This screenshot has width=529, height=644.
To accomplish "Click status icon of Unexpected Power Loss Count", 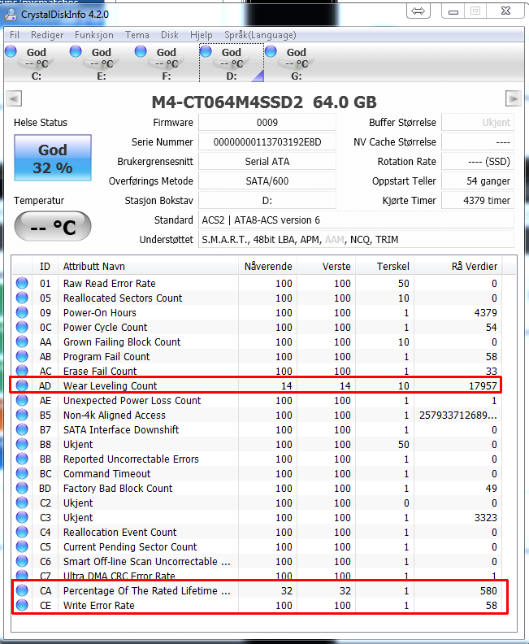I will pyautogui.click(x=22, y=400).
